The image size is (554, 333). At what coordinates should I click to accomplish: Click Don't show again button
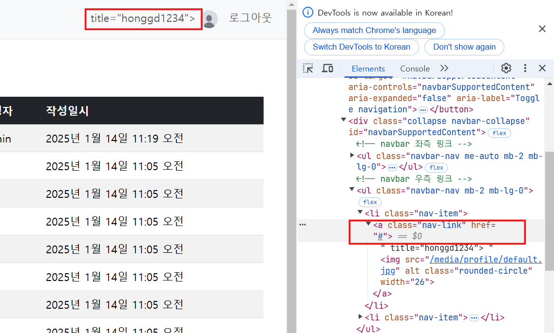pyautogui.click(x=464, y=47)
